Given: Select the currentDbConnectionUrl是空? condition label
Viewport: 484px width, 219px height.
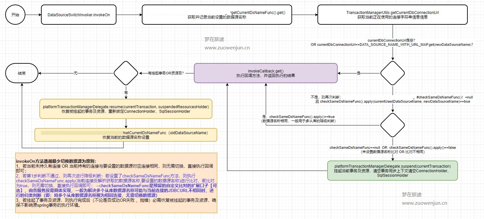Looking at the screenshot, I should [392, 42].
